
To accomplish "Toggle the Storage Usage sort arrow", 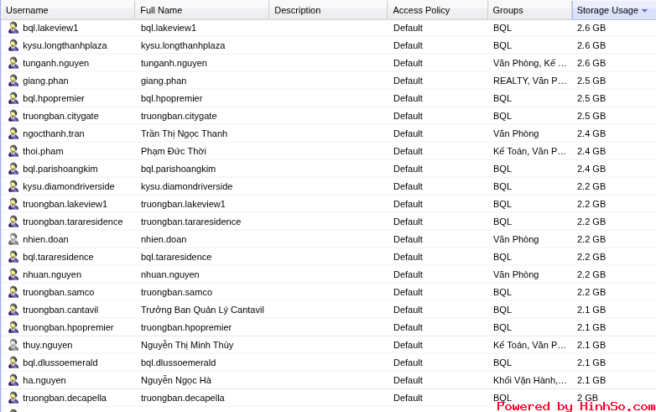I will 644,10.
